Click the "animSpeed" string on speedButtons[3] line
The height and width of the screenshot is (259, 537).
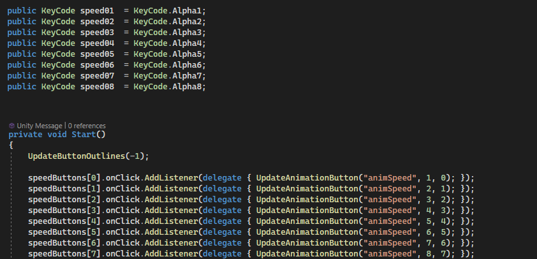pyautogui.click(x=390, y=211)
